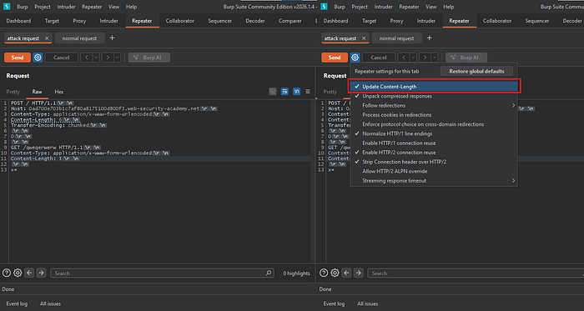The height and width of the screenshot is (311, 584).
Task: Click next match arrow in right search bar
Action: click(359, 273)
